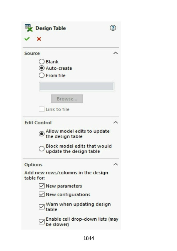177x251 pixels.
Task: Collapse the Source section chevron
Action: tap(116, 53)
